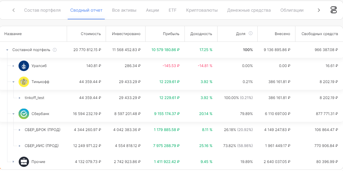Viewport: 343px width, 171px height.
Task: Click the Сбербанк logo icon
Action: (x=24, y=114)
